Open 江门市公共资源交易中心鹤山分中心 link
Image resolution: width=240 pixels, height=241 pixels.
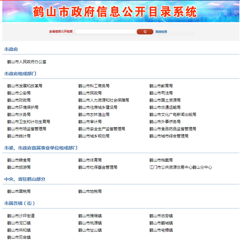tap(181, 167)
